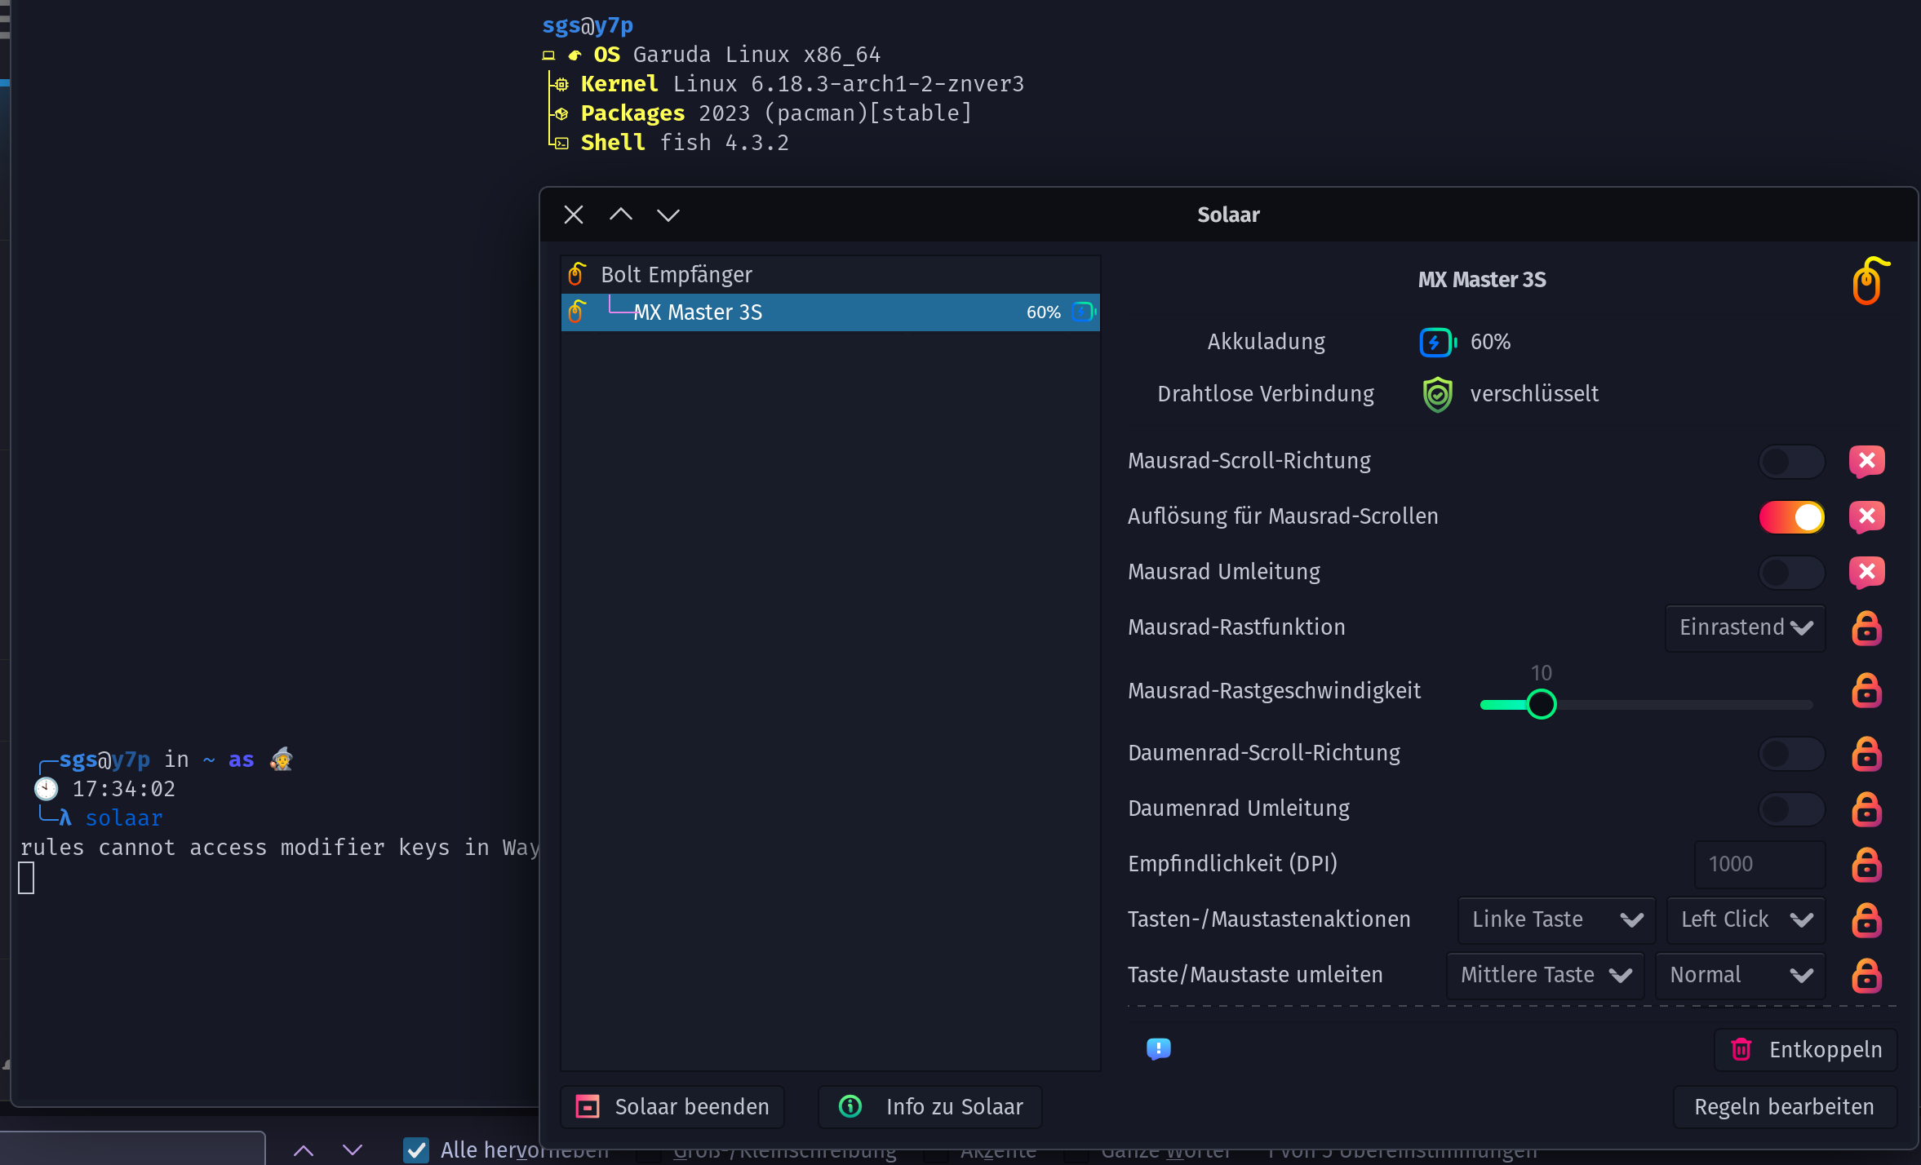Viewport: 1921px width, 1165px height.
Task: Click the Regeln bearbeiten button
Action: tap(1784, 1106)
